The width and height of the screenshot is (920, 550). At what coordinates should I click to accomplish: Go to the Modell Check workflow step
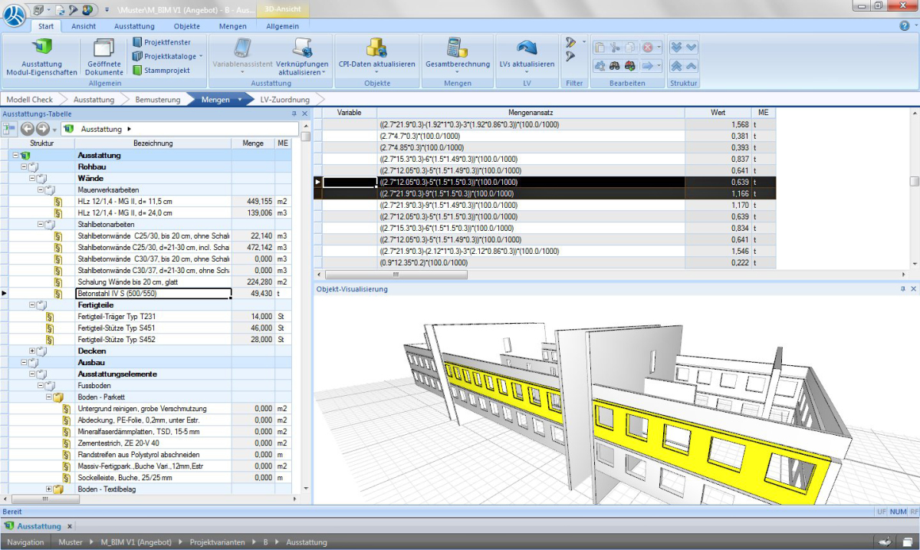(30, 100)
